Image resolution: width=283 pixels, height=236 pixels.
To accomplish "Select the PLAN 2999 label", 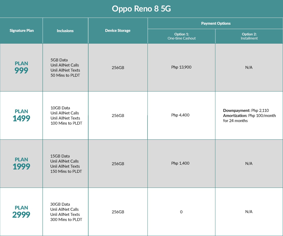I will click(x=21, y=212).
